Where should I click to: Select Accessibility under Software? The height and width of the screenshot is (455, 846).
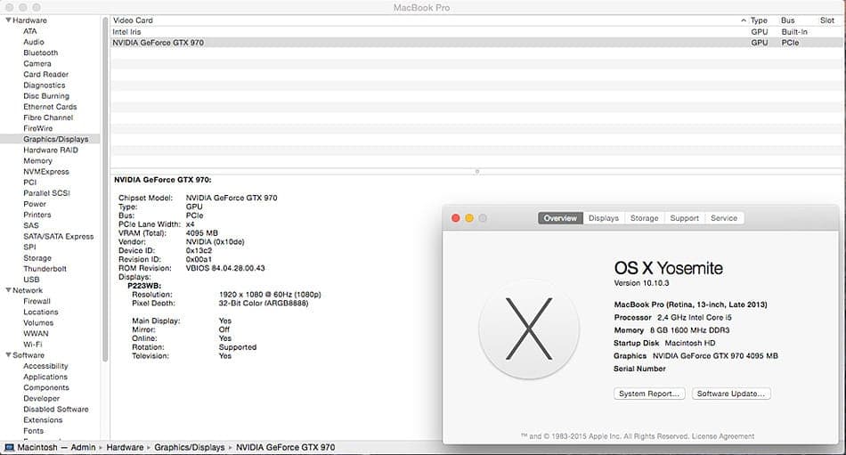click(x=45, y=365)
